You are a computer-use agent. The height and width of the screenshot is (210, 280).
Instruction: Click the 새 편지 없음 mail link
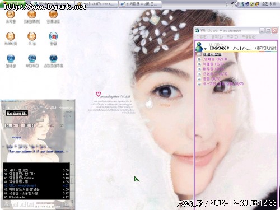point(212,54)
